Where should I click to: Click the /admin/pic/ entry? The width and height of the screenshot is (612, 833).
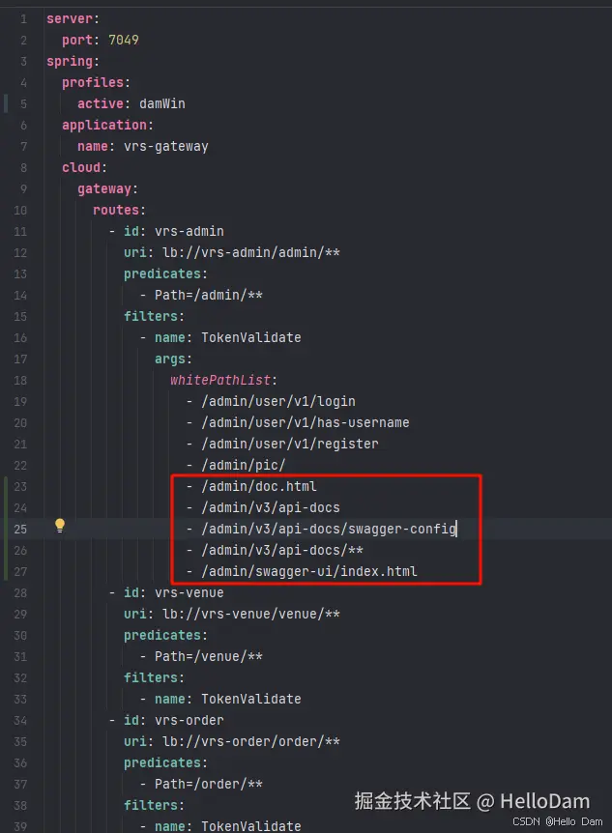pos(243,465)
